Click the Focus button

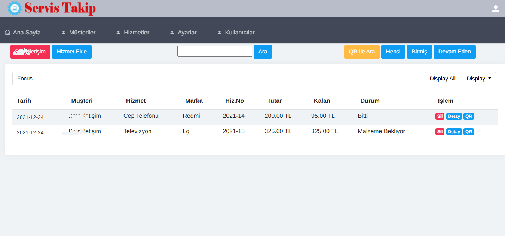click(25, 79)
